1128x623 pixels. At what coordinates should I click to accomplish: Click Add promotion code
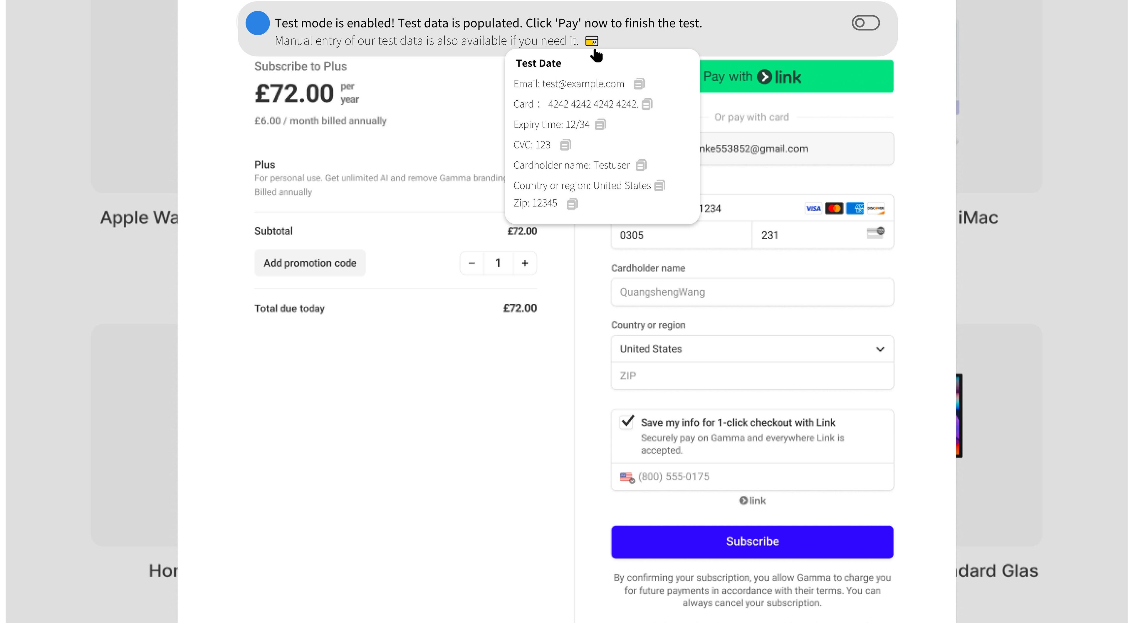click(x=310, y=263)
